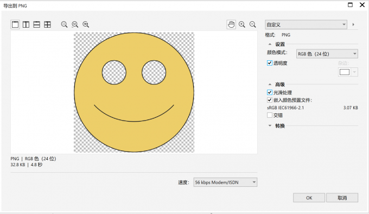
Task: Click the zoom in magnifier tool
Action: pyautogui.click(x=242, y=24)
